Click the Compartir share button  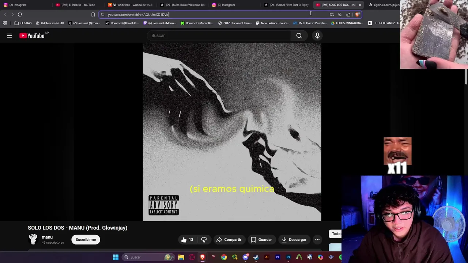pyautogui.click(x=229, y=240)
